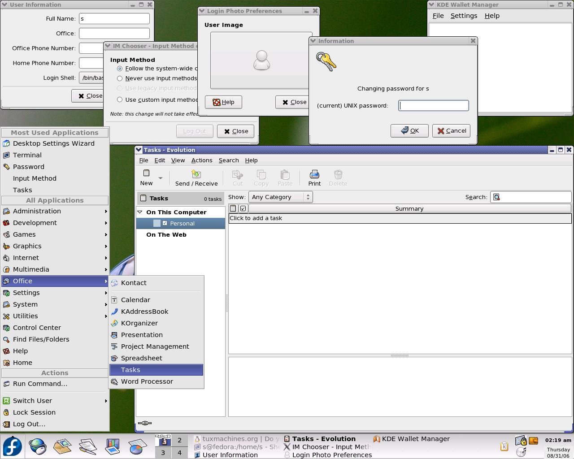574x459 pixels.
Task: Open KAddressBook from the Office submenu
Action: click(x=157, y=312)
